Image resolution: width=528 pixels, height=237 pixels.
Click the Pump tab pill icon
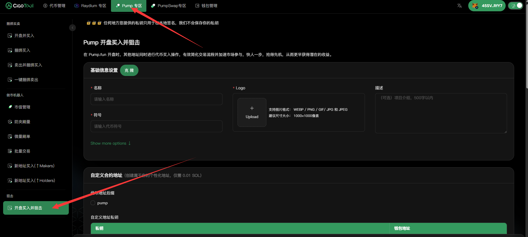click(118, 6)
